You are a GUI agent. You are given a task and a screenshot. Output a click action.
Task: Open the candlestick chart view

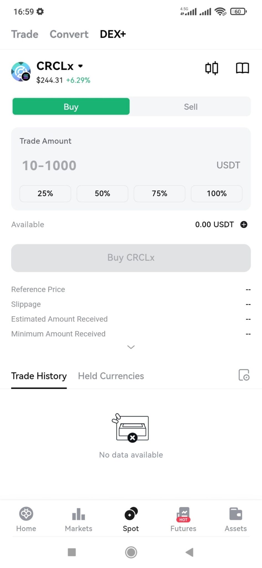[212, 68]
